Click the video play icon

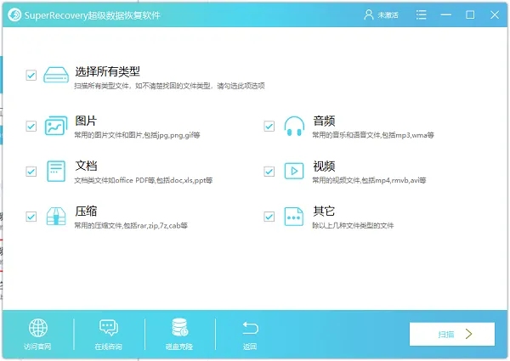[x=294, y=171]
